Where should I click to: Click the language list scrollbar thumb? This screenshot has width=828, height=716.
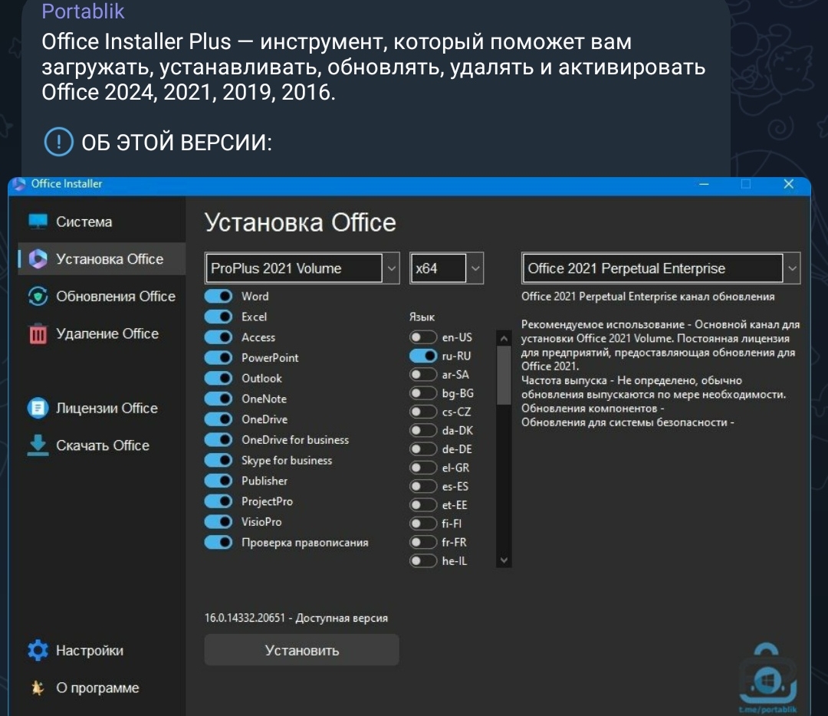click(x=504, y=375)
